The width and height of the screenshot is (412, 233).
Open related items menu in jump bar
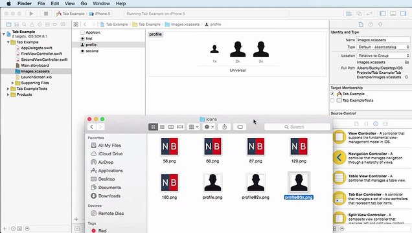click(76, 25)
